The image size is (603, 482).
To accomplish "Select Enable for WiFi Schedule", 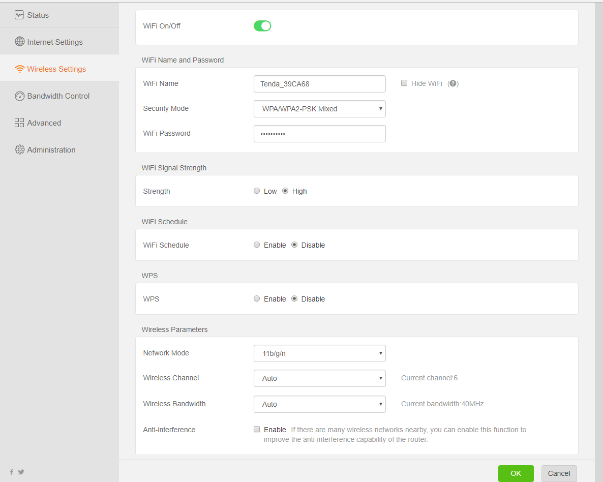I will click(257, 245).
